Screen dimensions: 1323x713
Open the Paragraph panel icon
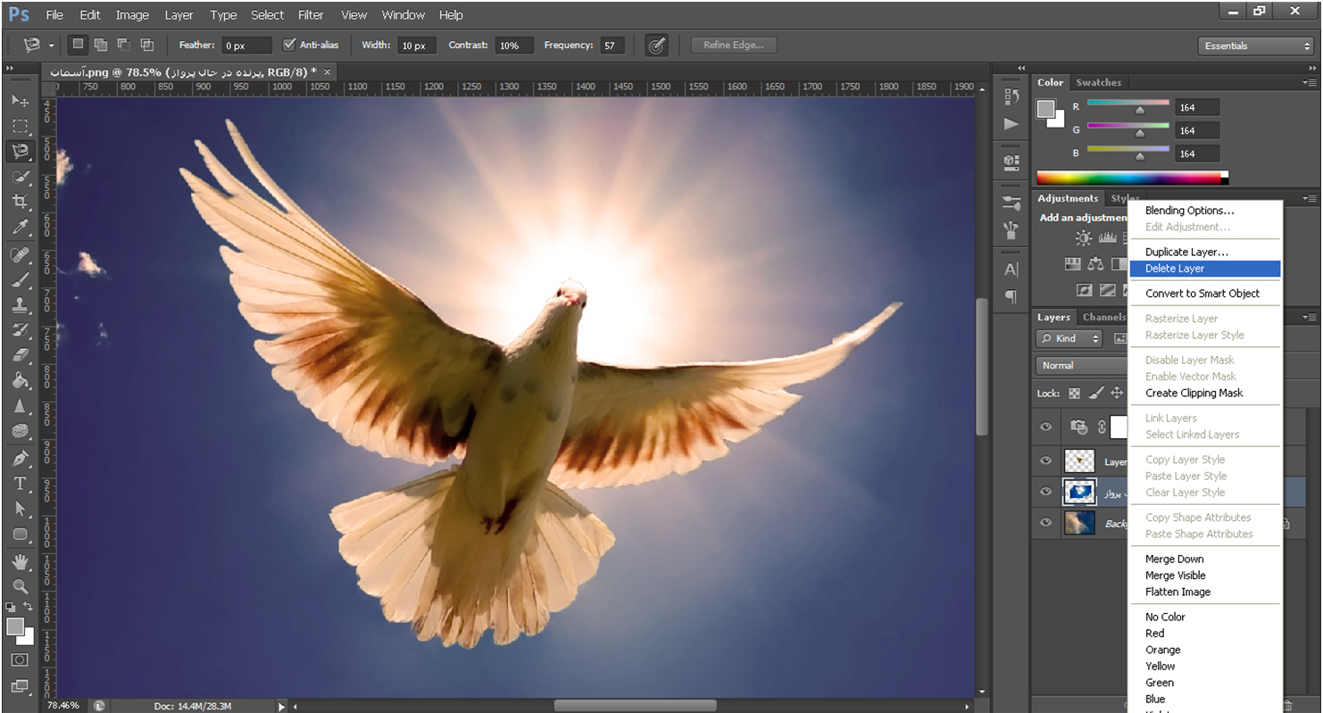pyautogui.click(x=1011, y=296)
